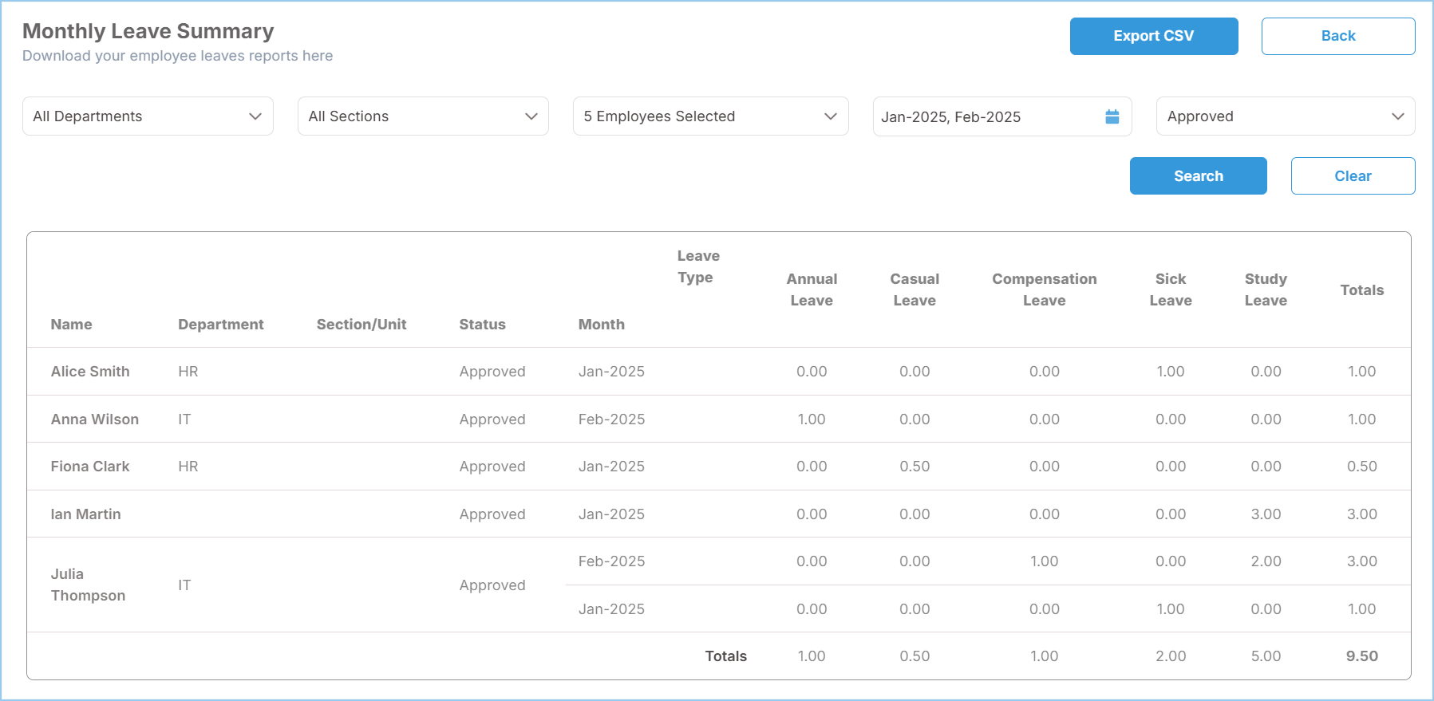Open the 5 Employees Selected dropdown
Screen dimensions: 1434x701
coord(710,116)
